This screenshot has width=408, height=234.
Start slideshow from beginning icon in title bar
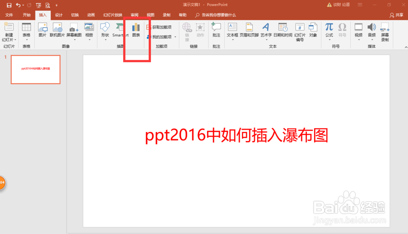(38, 5)
